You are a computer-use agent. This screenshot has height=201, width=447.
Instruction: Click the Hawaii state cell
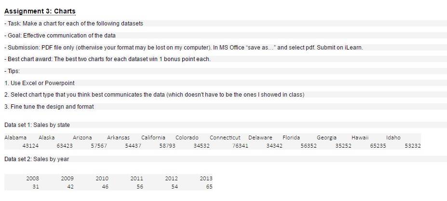coord(360,138)
